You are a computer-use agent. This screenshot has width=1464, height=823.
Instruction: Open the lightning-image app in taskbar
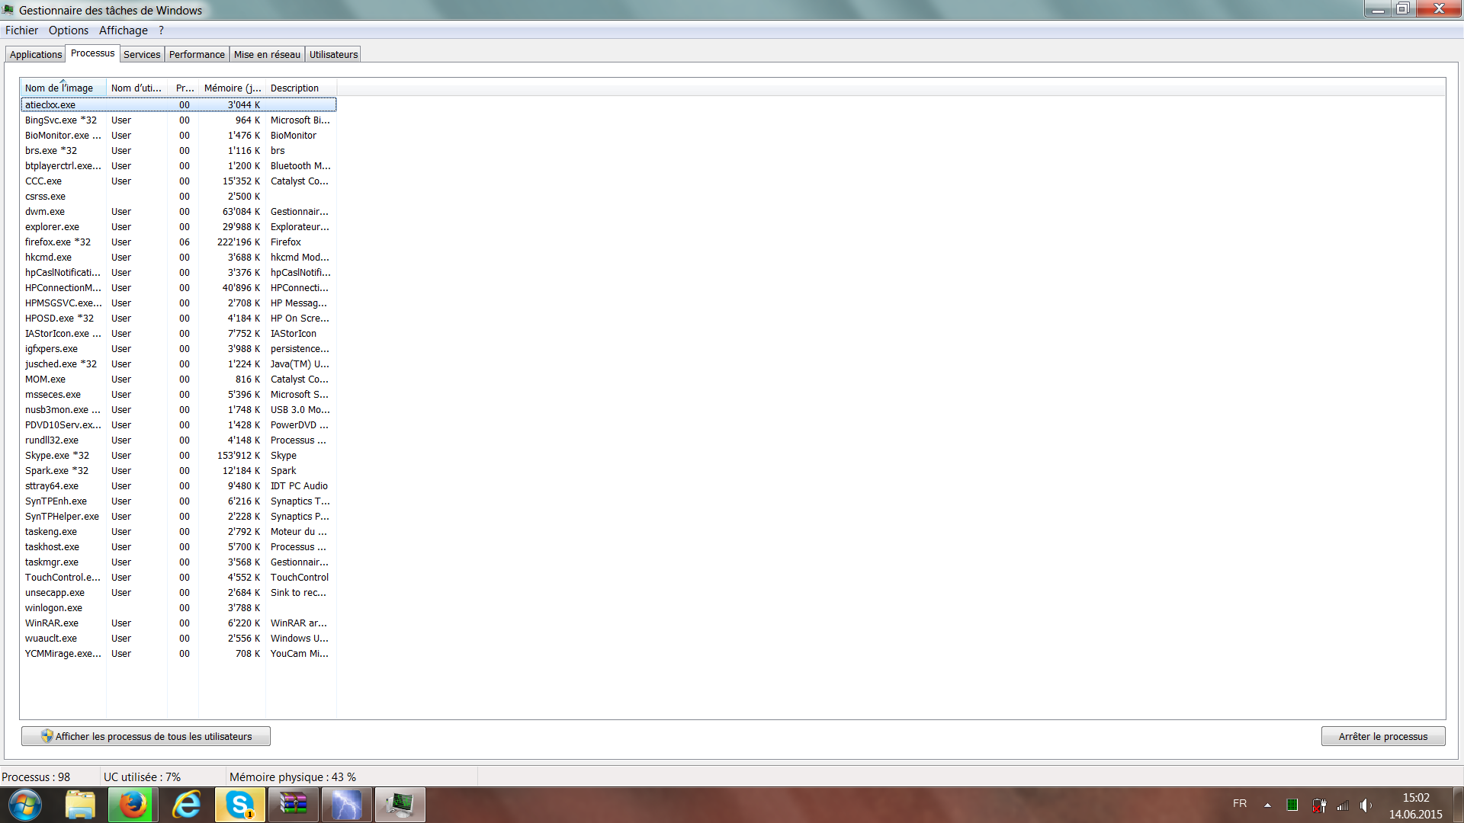click(x=347, y=805)
